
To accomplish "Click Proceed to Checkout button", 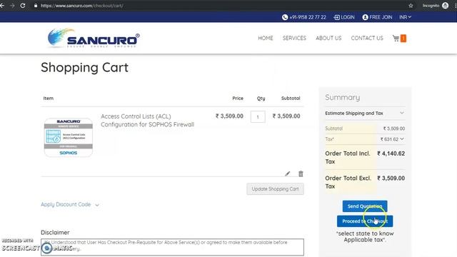I will (365, 221).
